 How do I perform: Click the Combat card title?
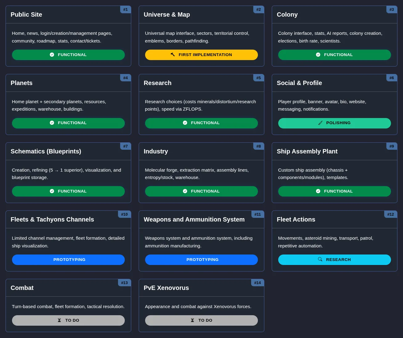coord(22,288)
